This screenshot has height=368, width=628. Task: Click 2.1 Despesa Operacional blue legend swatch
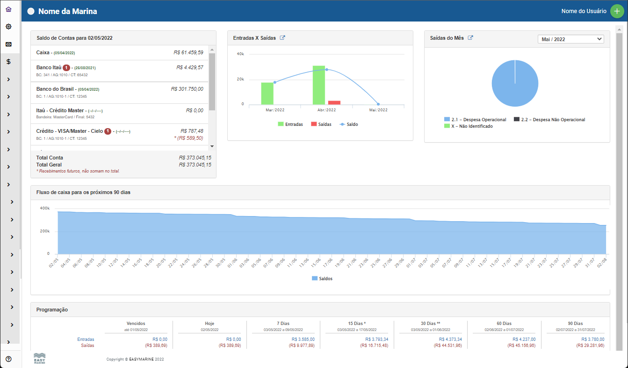(x=447, y=120)
